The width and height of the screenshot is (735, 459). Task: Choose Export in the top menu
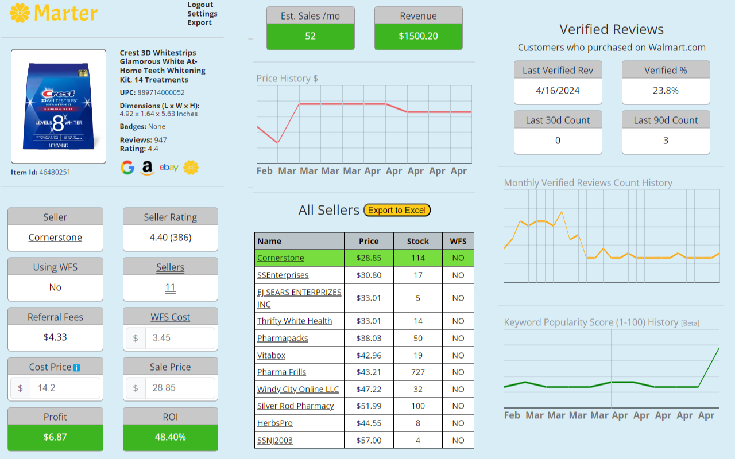(x=199, y=22)
